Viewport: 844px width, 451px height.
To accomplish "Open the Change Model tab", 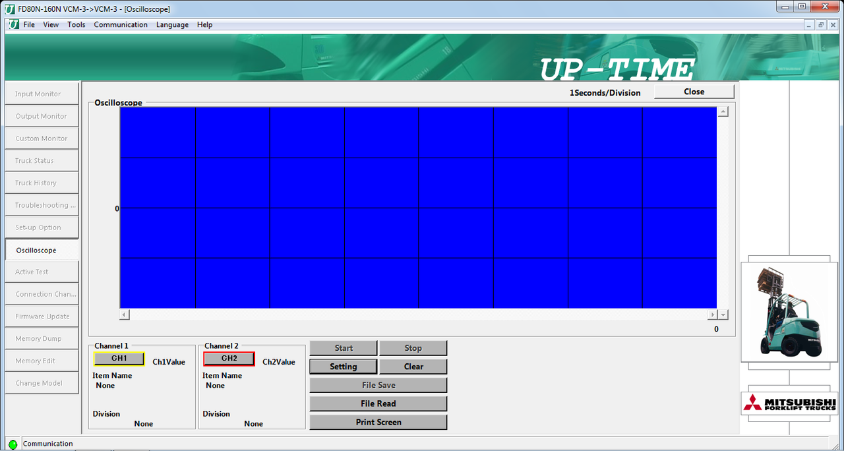I will click(x=42, y=383).
